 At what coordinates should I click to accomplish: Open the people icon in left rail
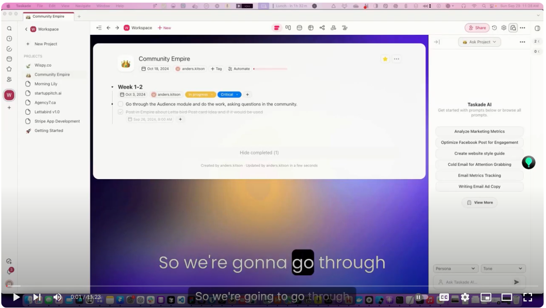click(9, 79)
